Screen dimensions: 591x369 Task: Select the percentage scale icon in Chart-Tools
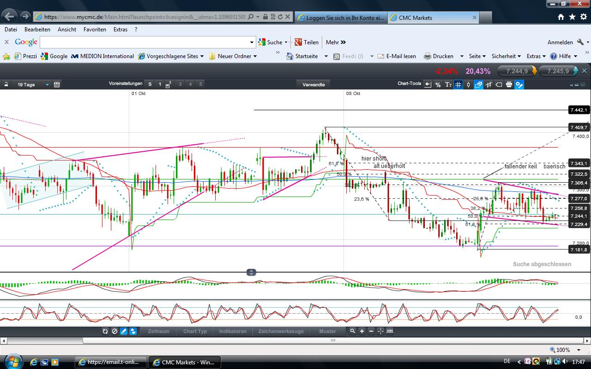click(x=437, y=84)
